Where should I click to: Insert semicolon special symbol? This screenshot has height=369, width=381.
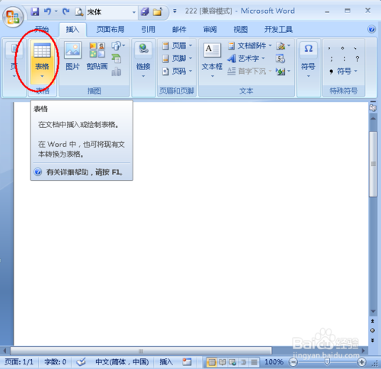[331, 59]
